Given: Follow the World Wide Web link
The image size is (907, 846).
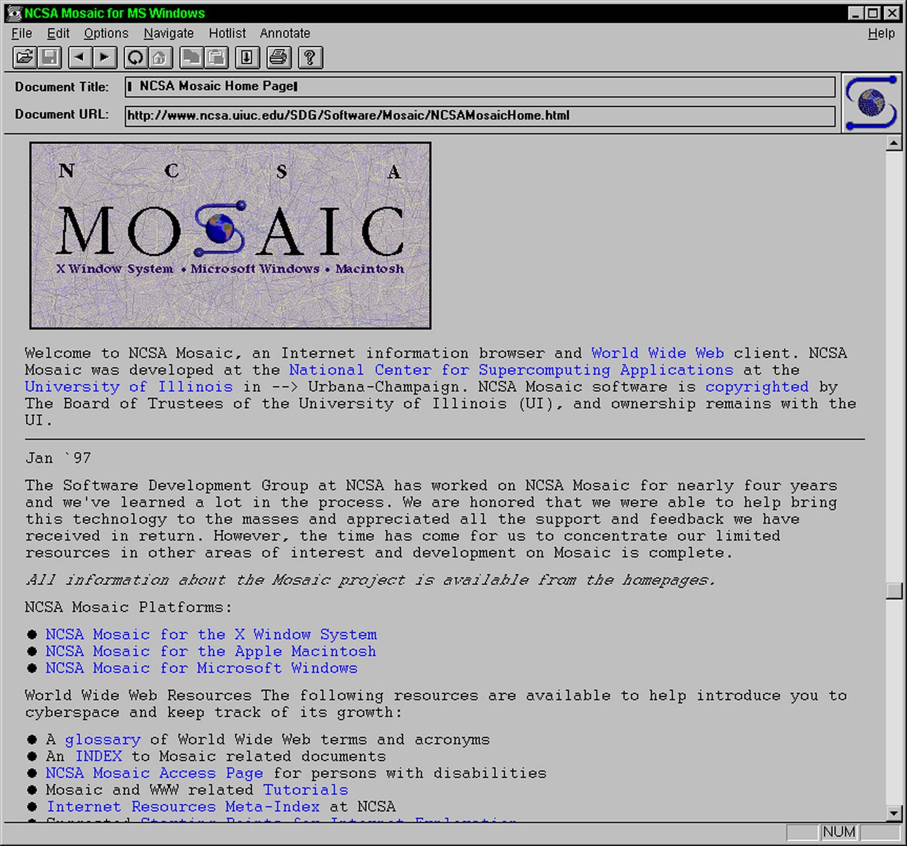Looking at the screenshot, I should pos(657,353).
